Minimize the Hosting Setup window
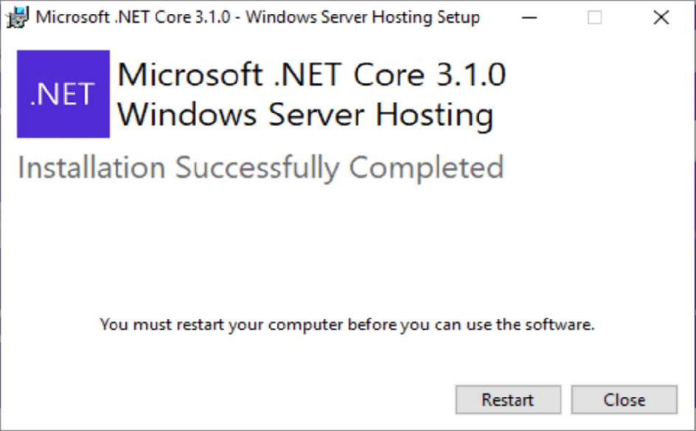This screenshot has width=696, height=431. [529, 18]
